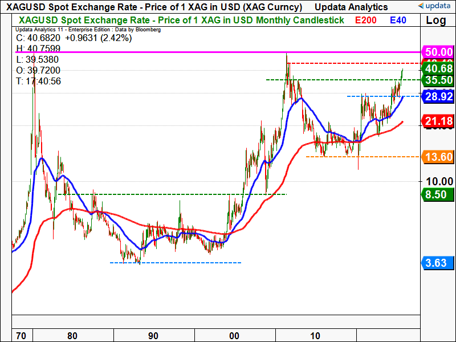Select the window title 'XAGUSD Spot Exchange Rate (XAG Curncy)'
The image size is (456, 342).
(x=154, y=7)
